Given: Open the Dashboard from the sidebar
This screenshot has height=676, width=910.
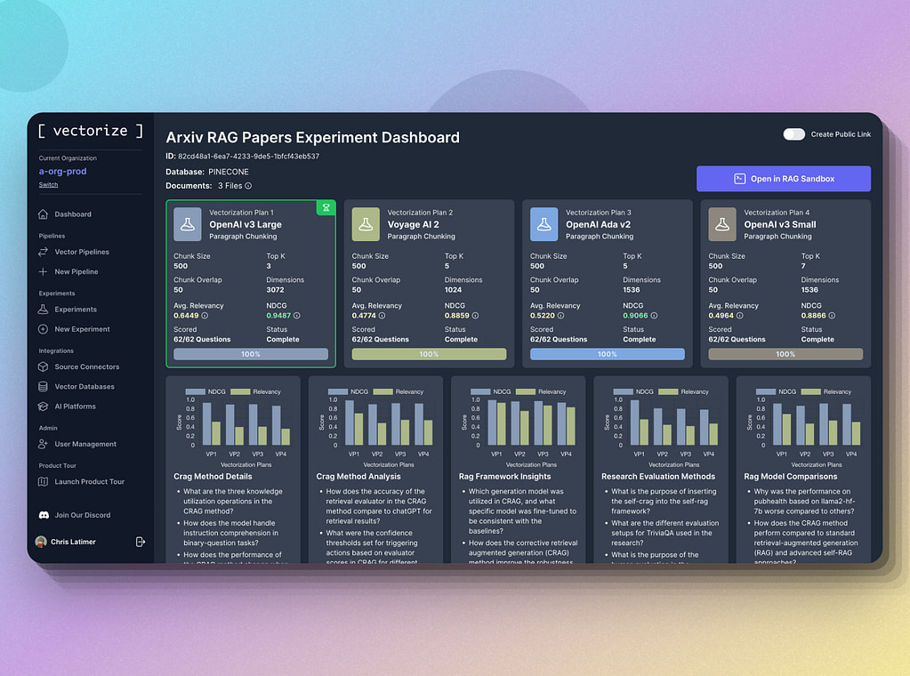Looking at the screenshot, I should (73, 214).
